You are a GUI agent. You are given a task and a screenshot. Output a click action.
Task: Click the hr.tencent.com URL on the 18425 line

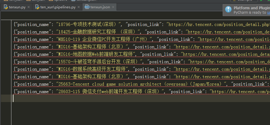[229, 32]
